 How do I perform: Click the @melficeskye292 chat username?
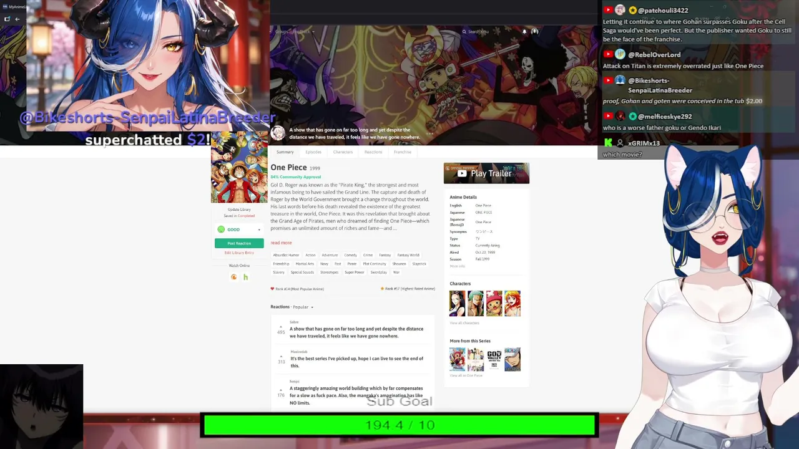(666, 117)
